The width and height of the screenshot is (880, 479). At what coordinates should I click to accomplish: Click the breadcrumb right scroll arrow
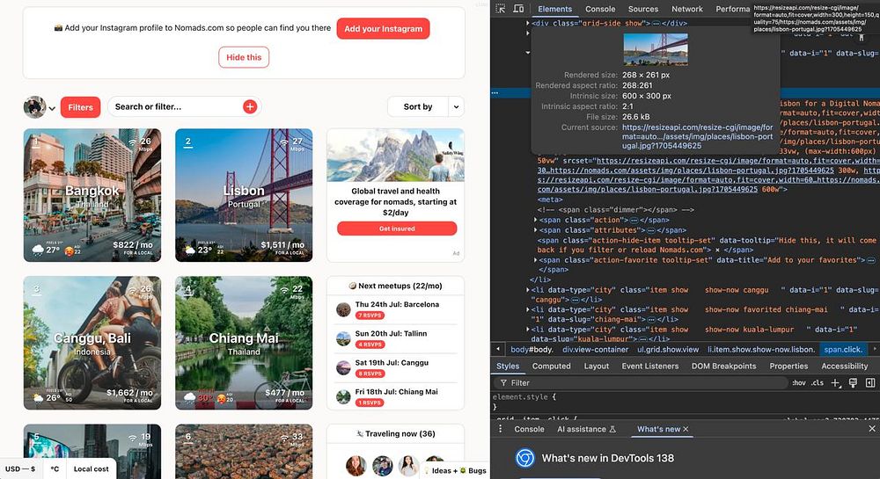pos(874,349)
